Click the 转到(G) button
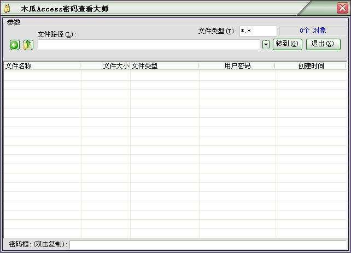The width and height of the screenshot is (351, 253). pos(288,44)
